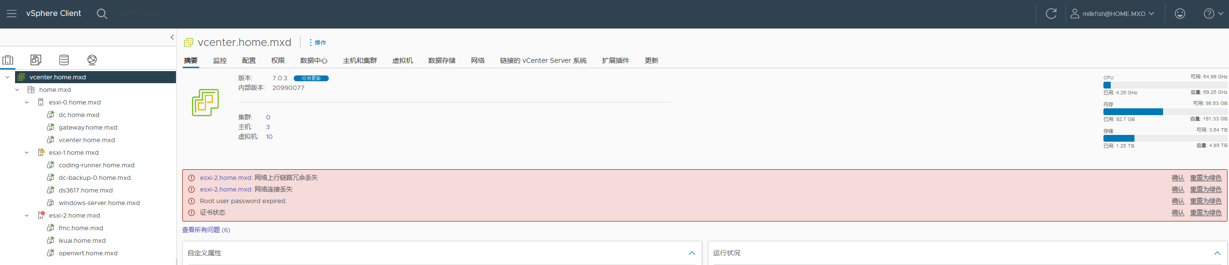The image size is (1229, 265).
Task: Collapse the vcenter.home.mxd root tree node
Action: tap(7, 77)
